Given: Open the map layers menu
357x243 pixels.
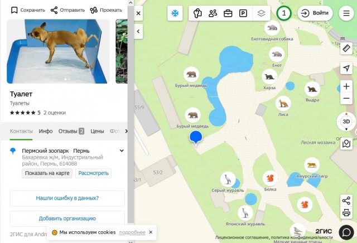Looking at the screenshot, I should tap(261, 13).
